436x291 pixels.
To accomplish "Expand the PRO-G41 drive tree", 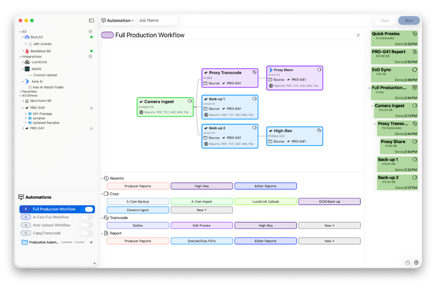I will (x=23, y=128).
